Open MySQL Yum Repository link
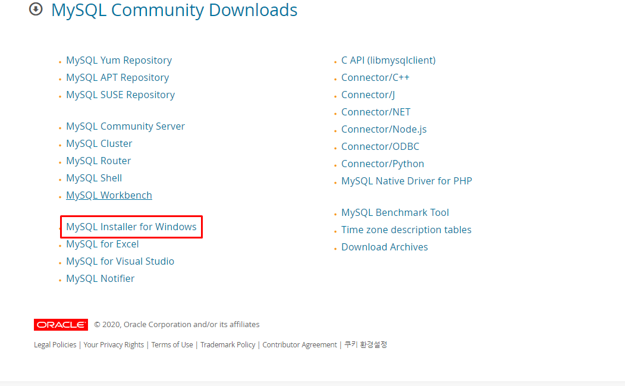The width and height of the screenshot is (625, 386). pos(119,60)
